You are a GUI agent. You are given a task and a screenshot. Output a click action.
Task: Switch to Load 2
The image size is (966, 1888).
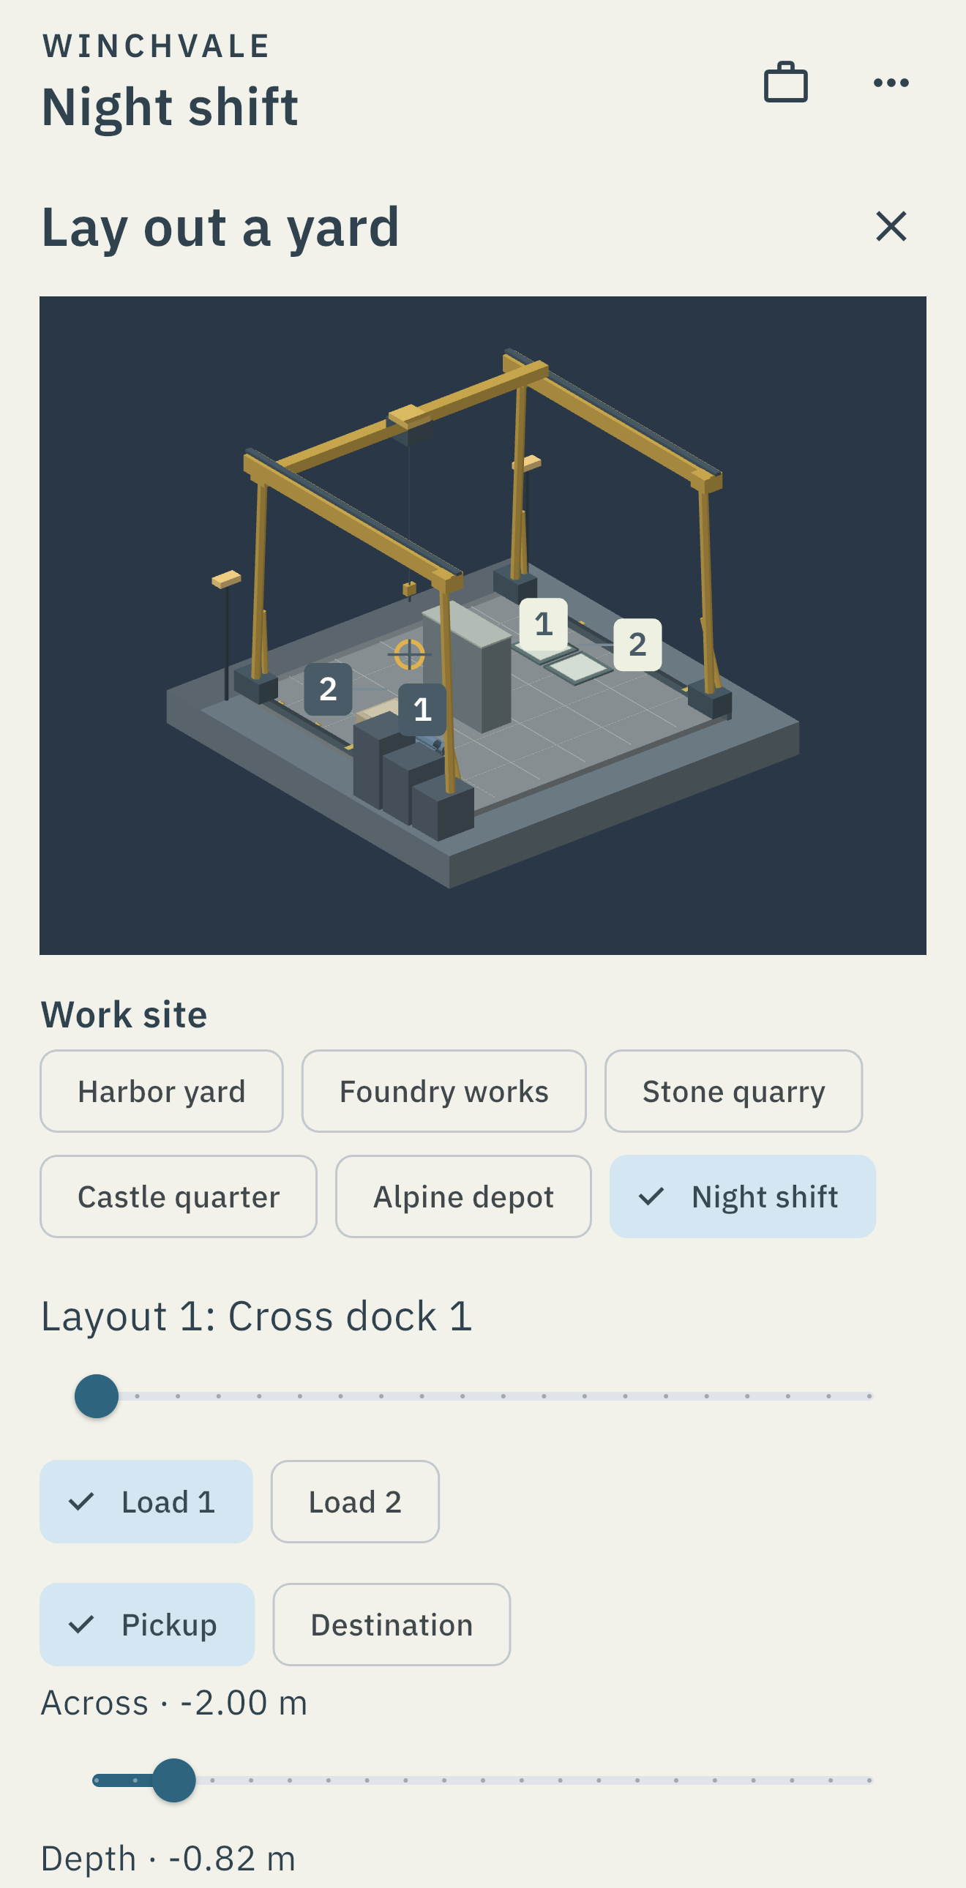point(355,1502)
